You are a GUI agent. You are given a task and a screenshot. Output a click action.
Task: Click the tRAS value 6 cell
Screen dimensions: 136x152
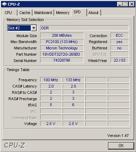pyautogui.click(x=73, y=105)
